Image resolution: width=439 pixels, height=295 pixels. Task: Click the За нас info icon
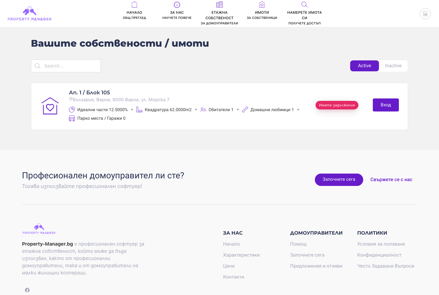(177, 4)
